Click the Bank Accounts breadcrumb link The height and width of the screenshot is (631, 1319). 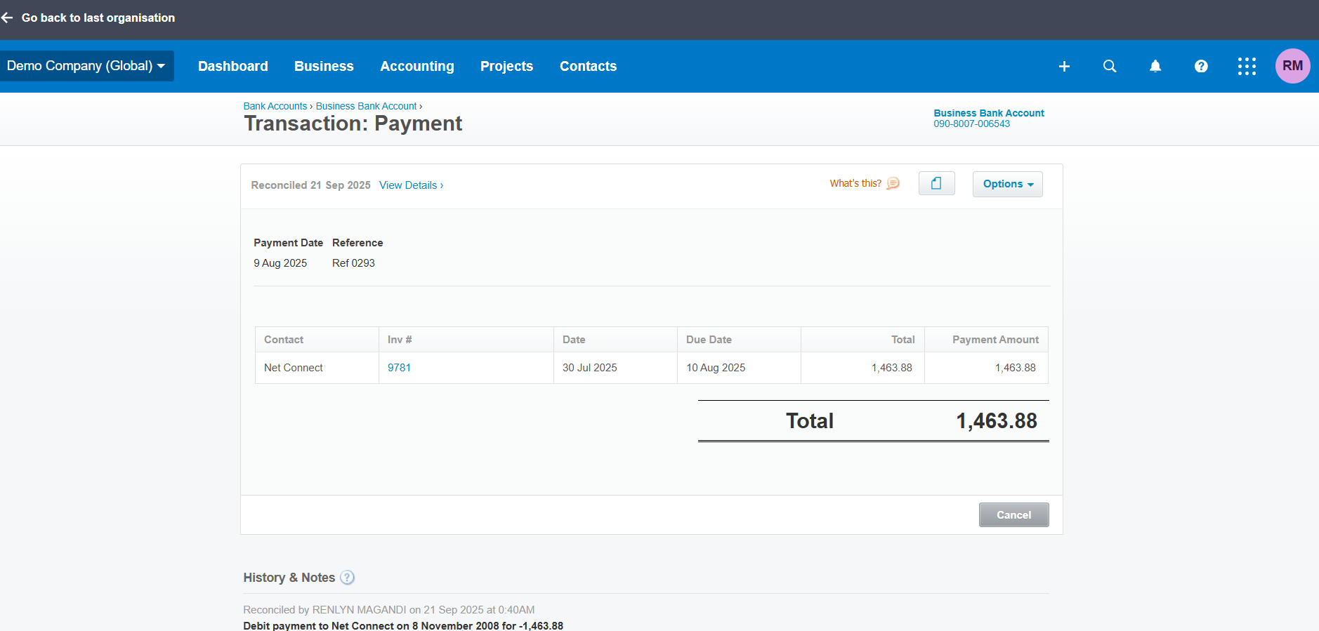click(275, 106)
